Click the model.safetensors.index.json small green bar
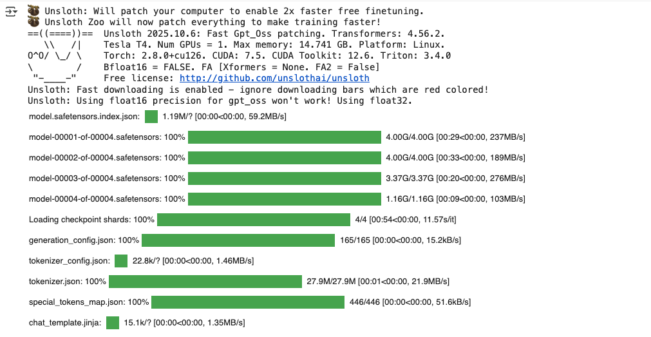Image resolution: width=651 pixels, height=337 pixels. point(151,117)
